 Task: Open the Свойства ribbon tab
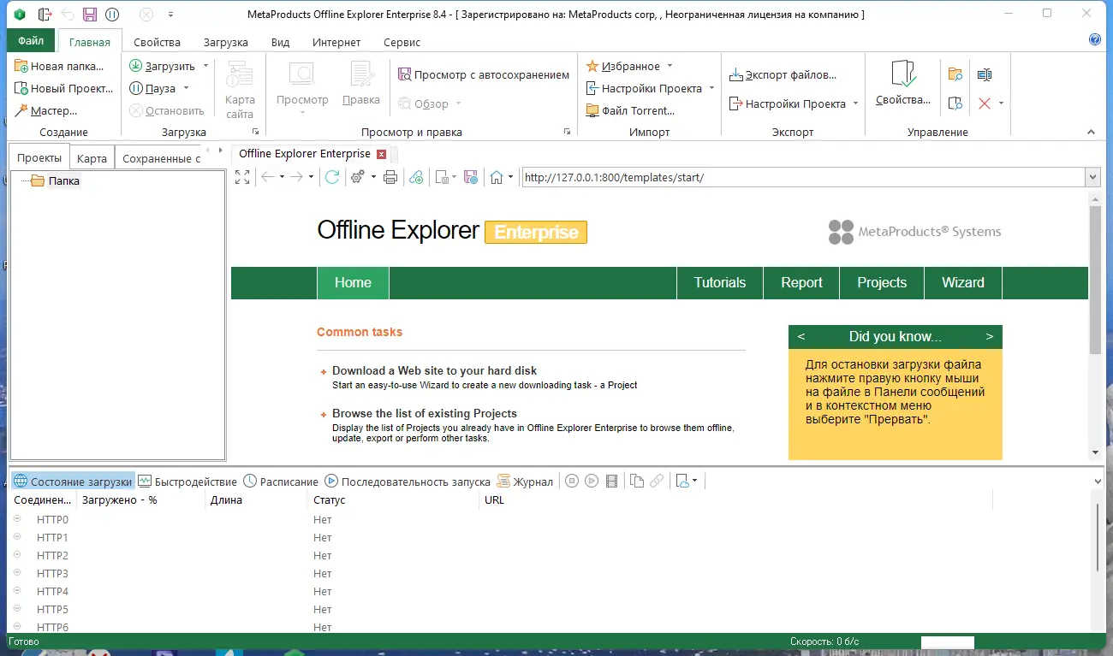pyautogui.click(x=156, y=41)
